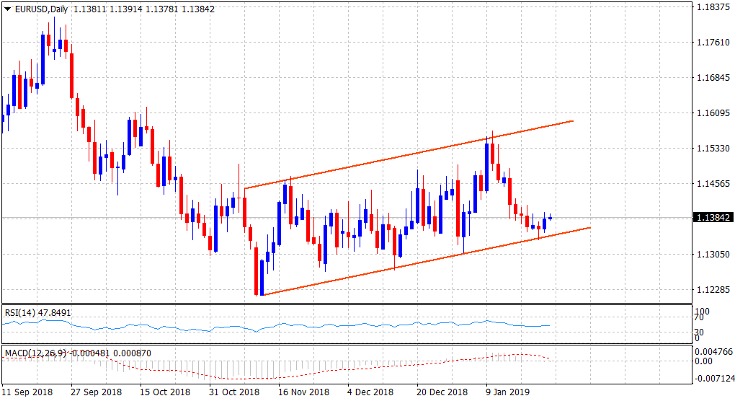Select the EURUSD,Daily chart title
The height and width of the screenshot is (401, 735).
coord(41,9)
